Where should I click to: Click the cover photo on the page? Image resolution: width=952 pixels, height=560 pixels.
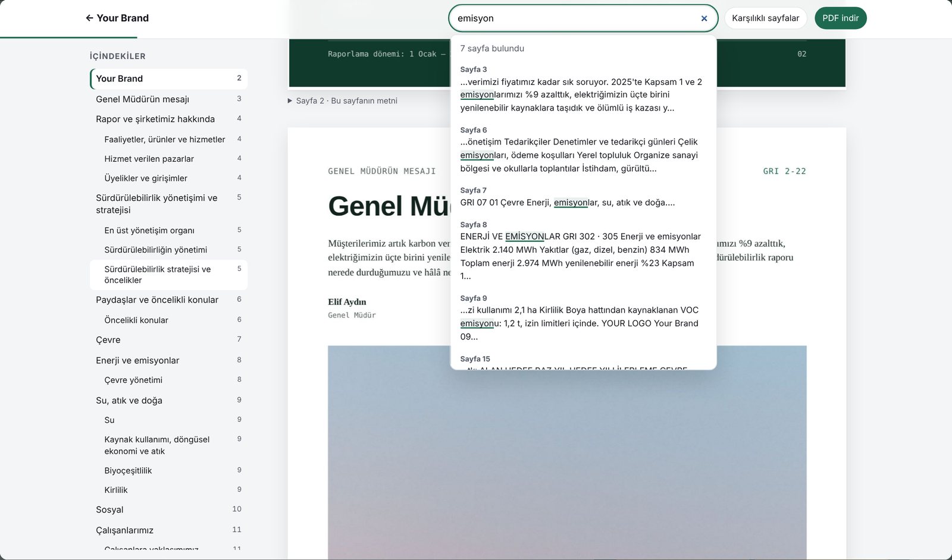point(567,452)
